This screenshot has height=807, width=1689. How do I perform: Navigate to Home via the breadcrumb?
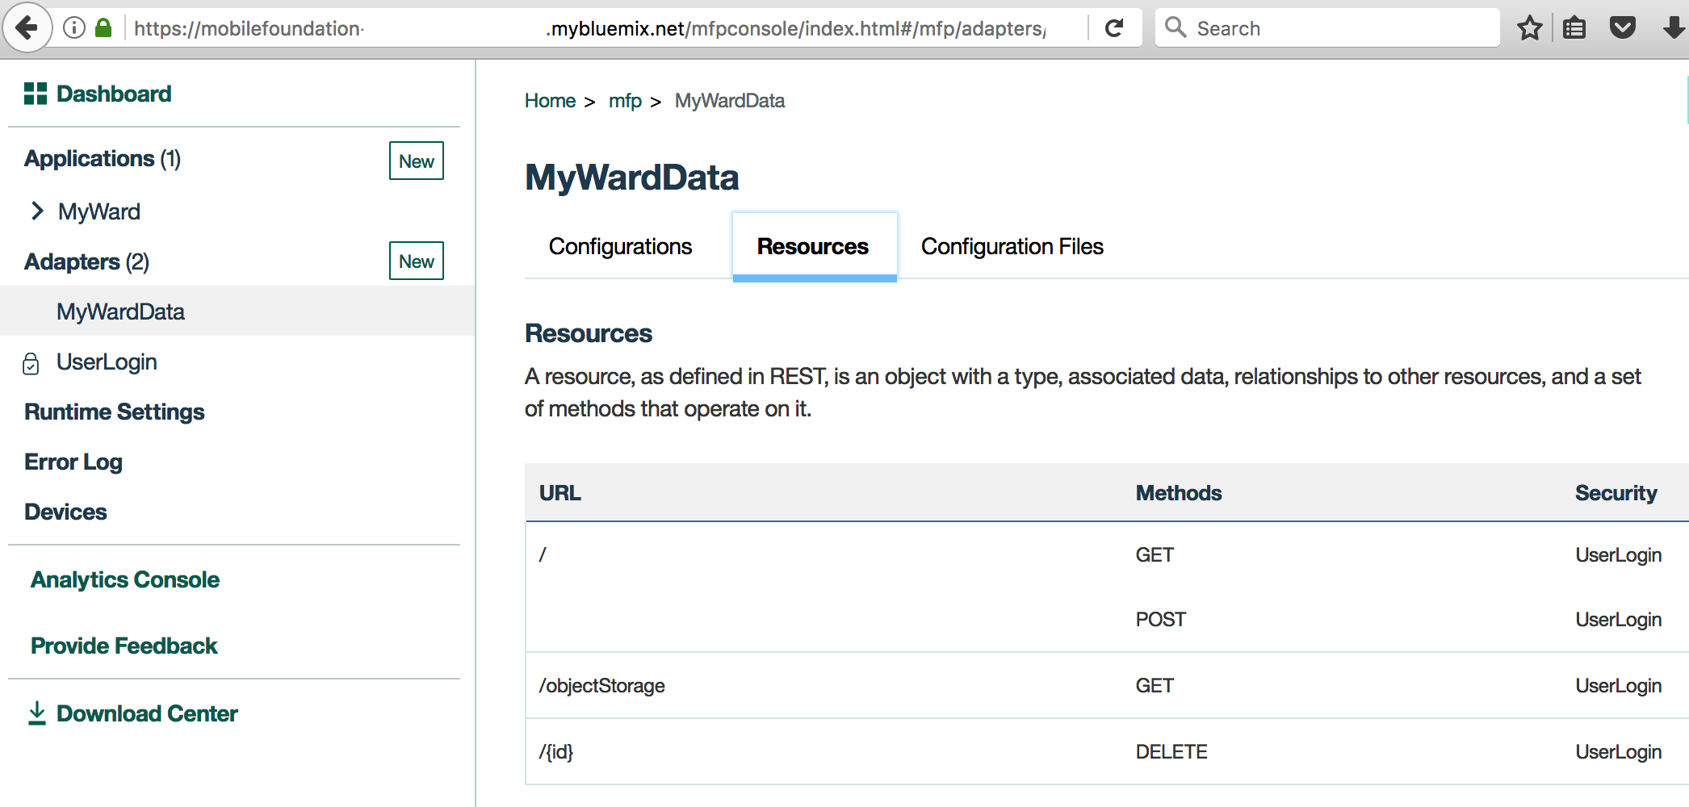tap(550, 100)
